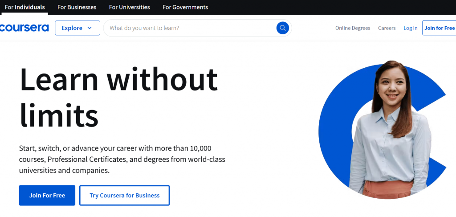Click Try Coursera for Business button
This screenshot has width=456, height=217.
pos(125,196)
